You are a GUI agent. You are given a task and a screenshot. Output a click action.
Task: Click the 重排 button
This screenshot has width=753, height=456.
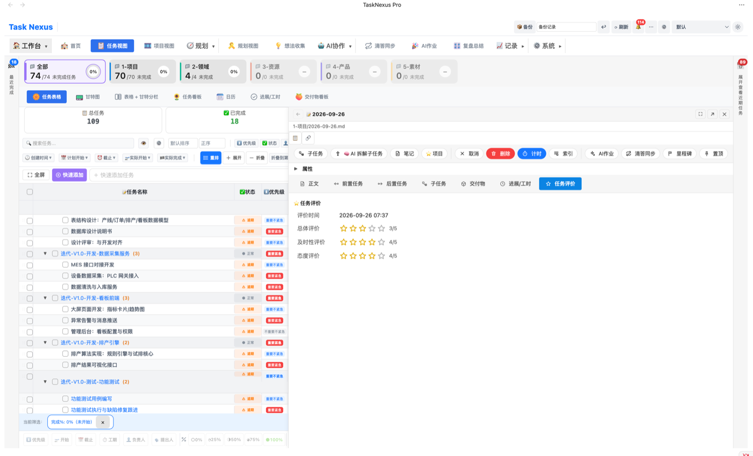(x=210, y=158)
